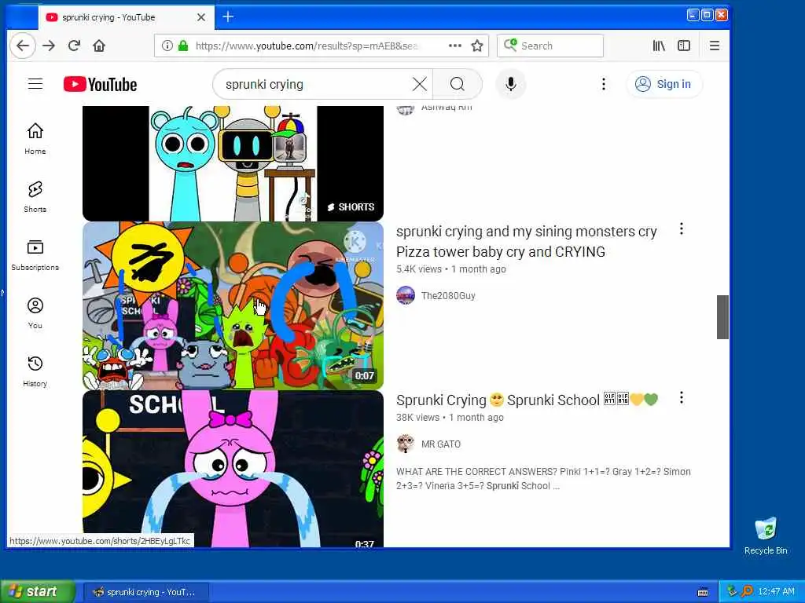Open You in YouTube sidebar
This screenshot has height=603, width=805.
[x=35, y=312]
